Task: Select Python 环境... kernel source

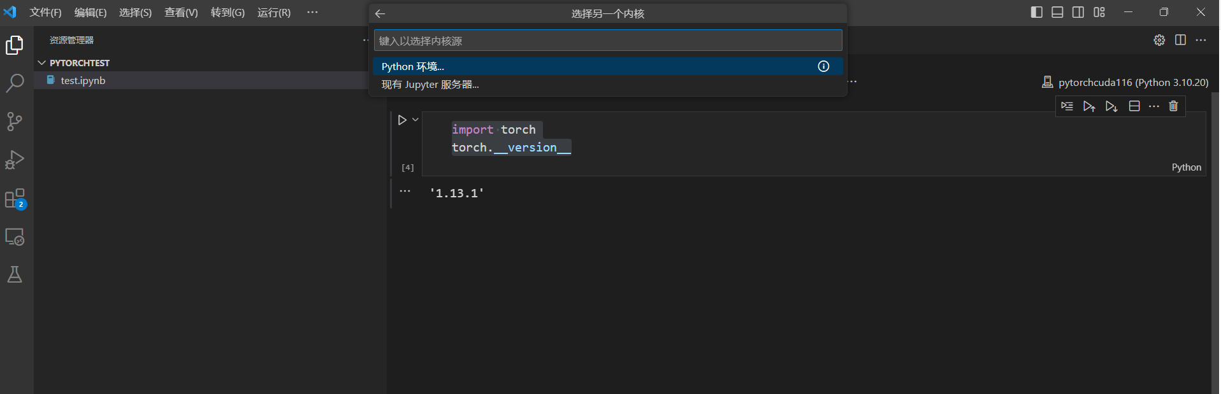Action: tap(608, 66)
